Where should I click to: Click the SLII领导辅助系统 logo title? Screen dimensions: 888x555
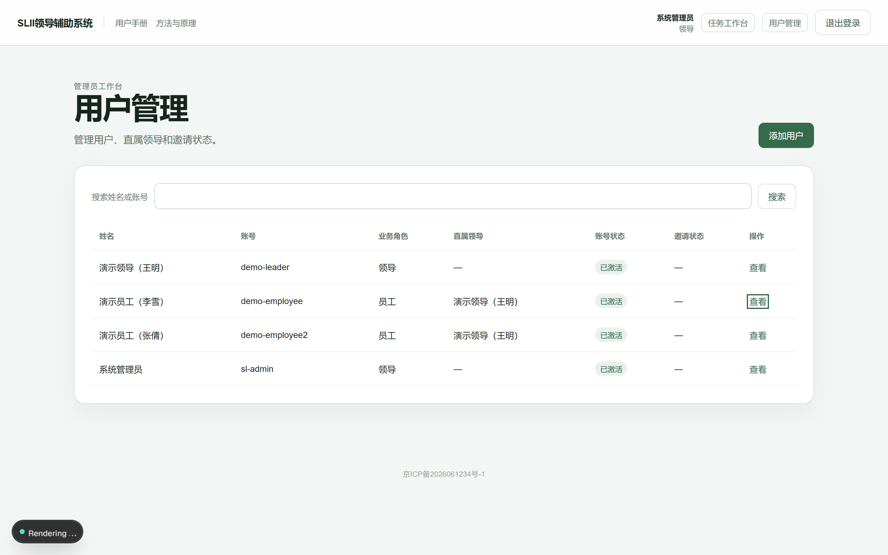[x=55, y=23]
